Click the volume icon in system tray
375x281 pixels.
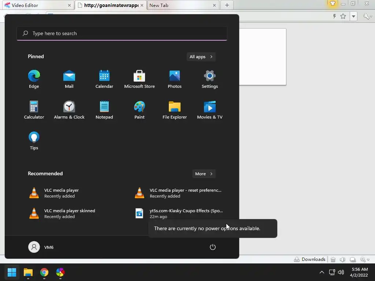click(x=341, y=272)
